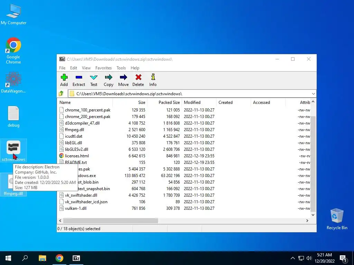354x265 pixels.
Task: Click packed size value 63 202 196
Action: coord(170,176)
